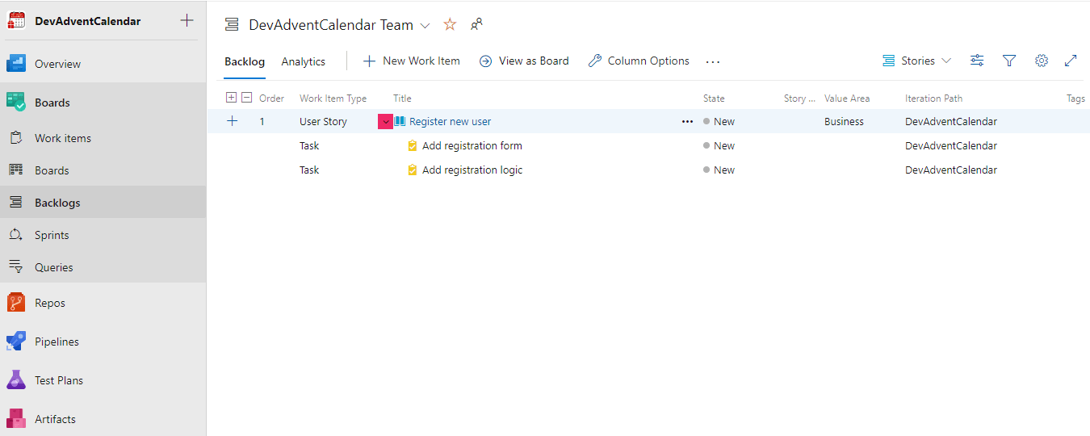The image size is (1090, 436).
Task: Show team members icon
Action: [x=476, y=25]
